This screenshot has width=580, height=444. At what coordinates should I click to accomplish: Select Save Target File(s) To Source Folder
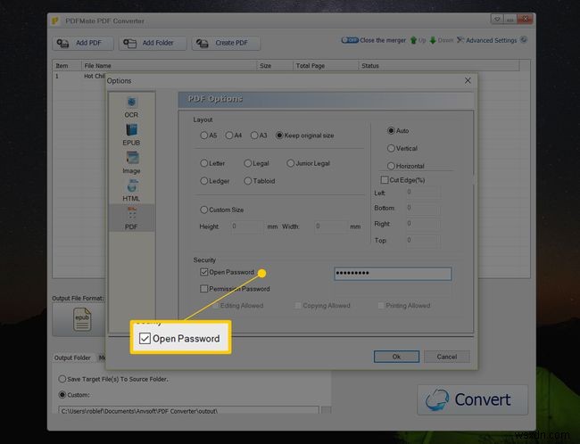click(62, 379)
